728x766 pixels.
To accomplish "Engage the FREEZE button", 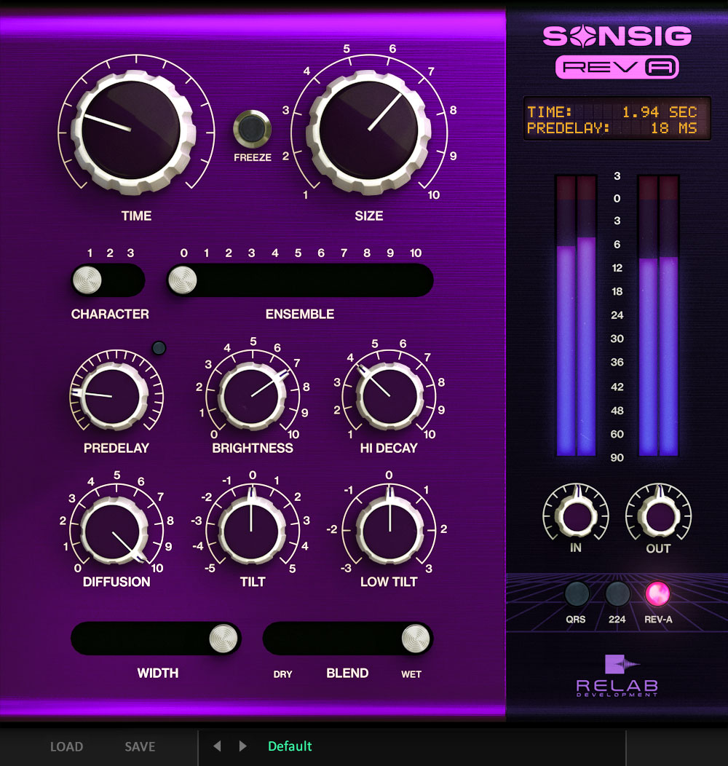I will coord(253,130).
